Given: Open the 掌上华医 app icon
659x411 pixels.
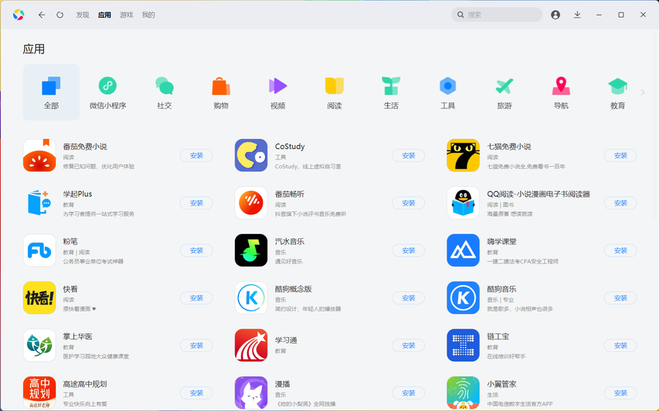Looking at the screenshot, I should tap(40, 345).
